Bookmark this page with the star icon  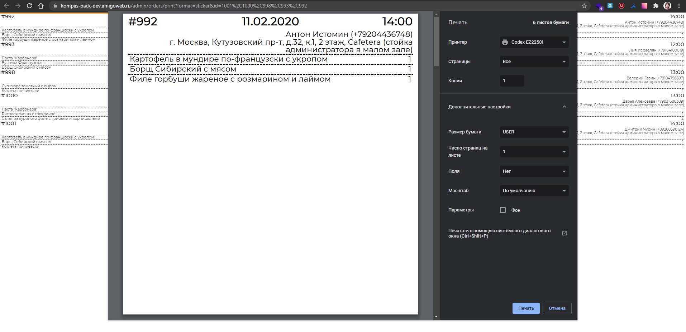point(584,6)
